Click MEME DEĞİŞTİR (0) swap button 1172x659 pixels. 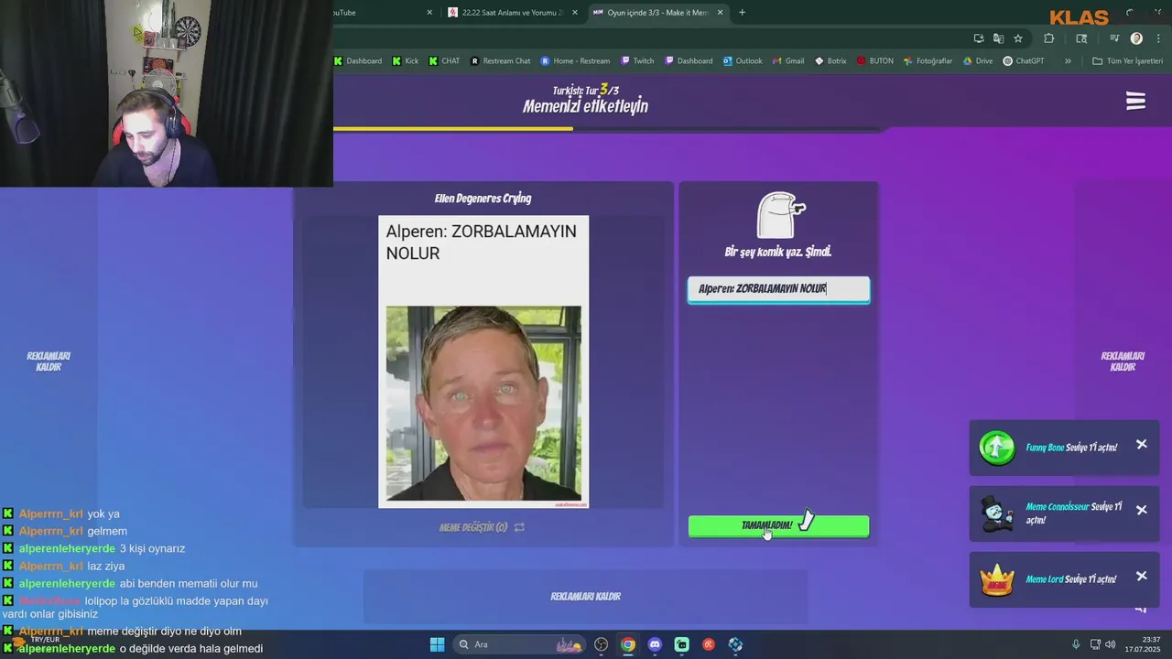(x=482, y=527)
